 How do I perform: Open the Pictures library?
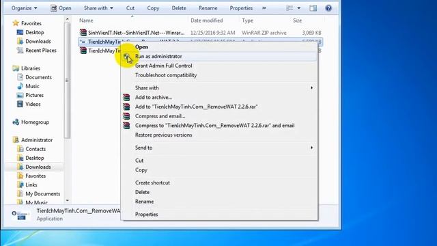[x=31, y=95]
